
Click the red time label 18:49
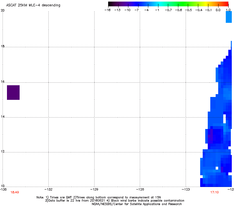click(15, 192)
